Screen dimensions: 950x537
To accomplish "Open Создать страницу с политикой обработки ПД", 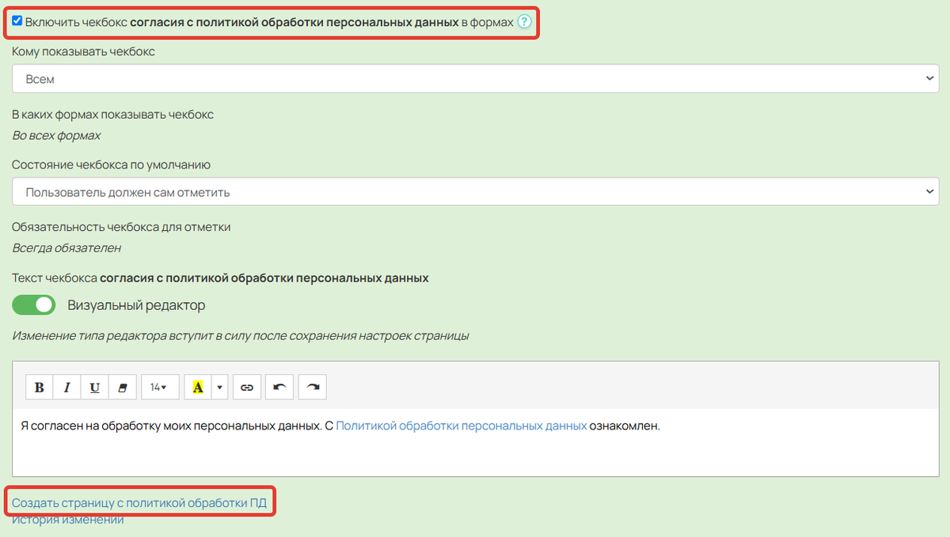I will click(140, 502).
